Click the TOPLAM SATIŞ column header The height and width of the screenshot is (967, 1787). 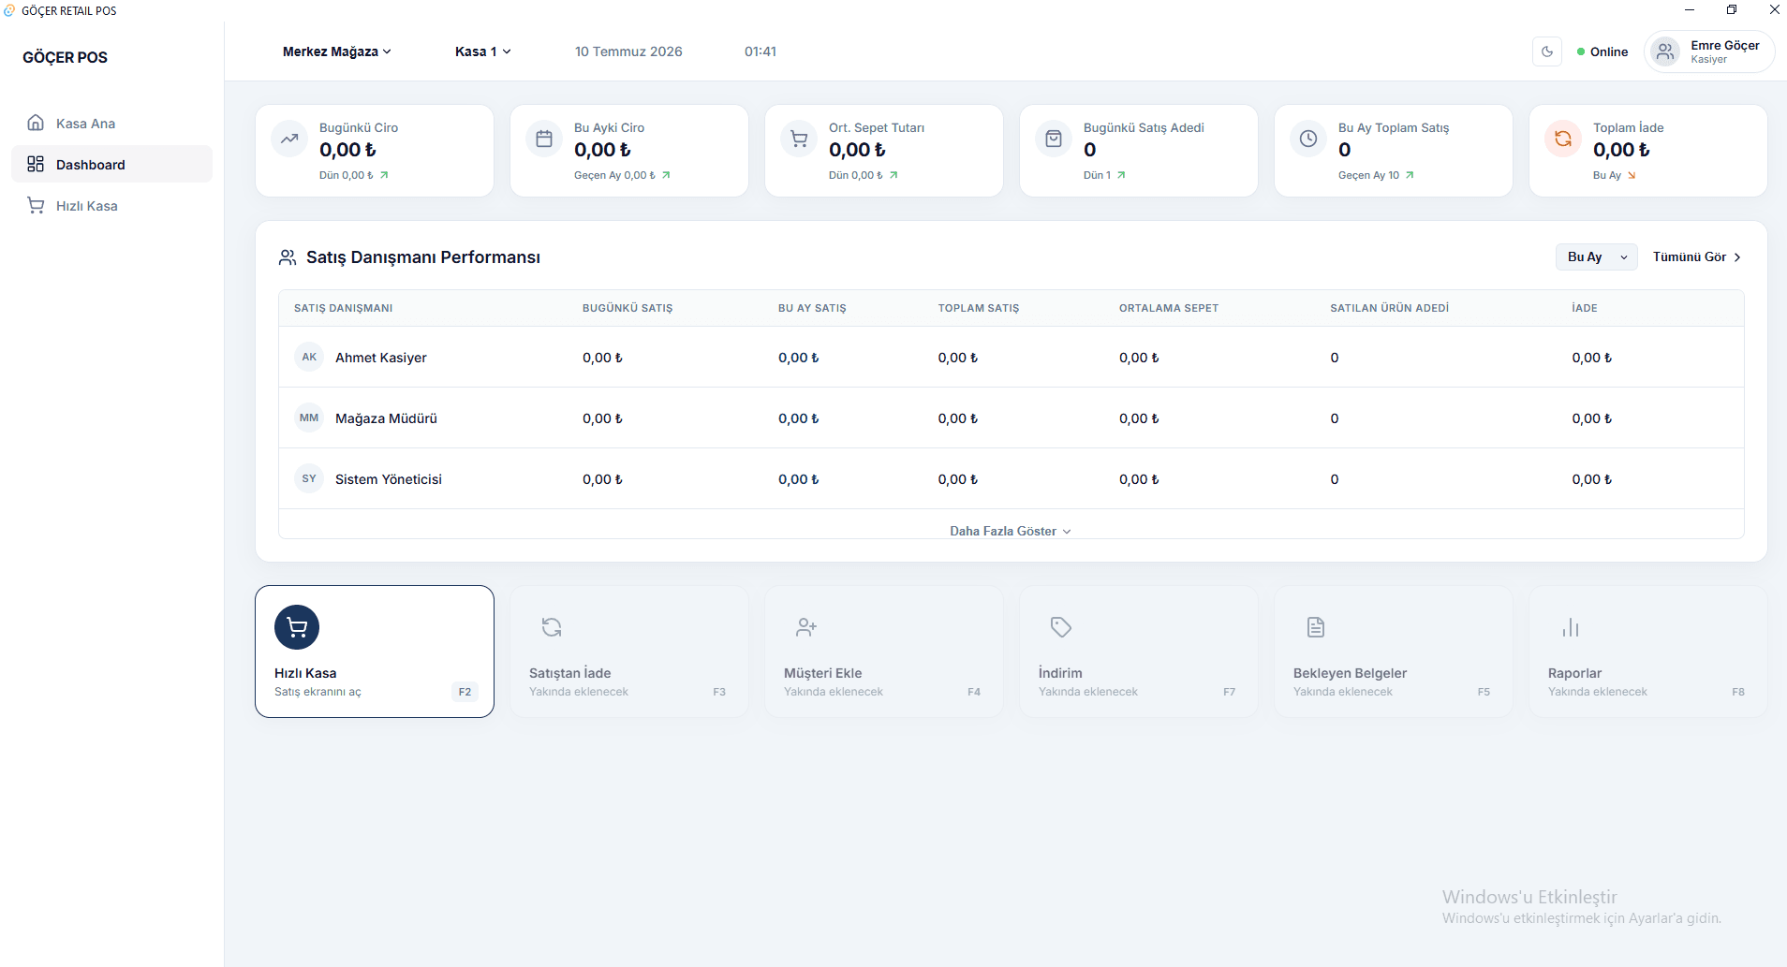point(979,308)
